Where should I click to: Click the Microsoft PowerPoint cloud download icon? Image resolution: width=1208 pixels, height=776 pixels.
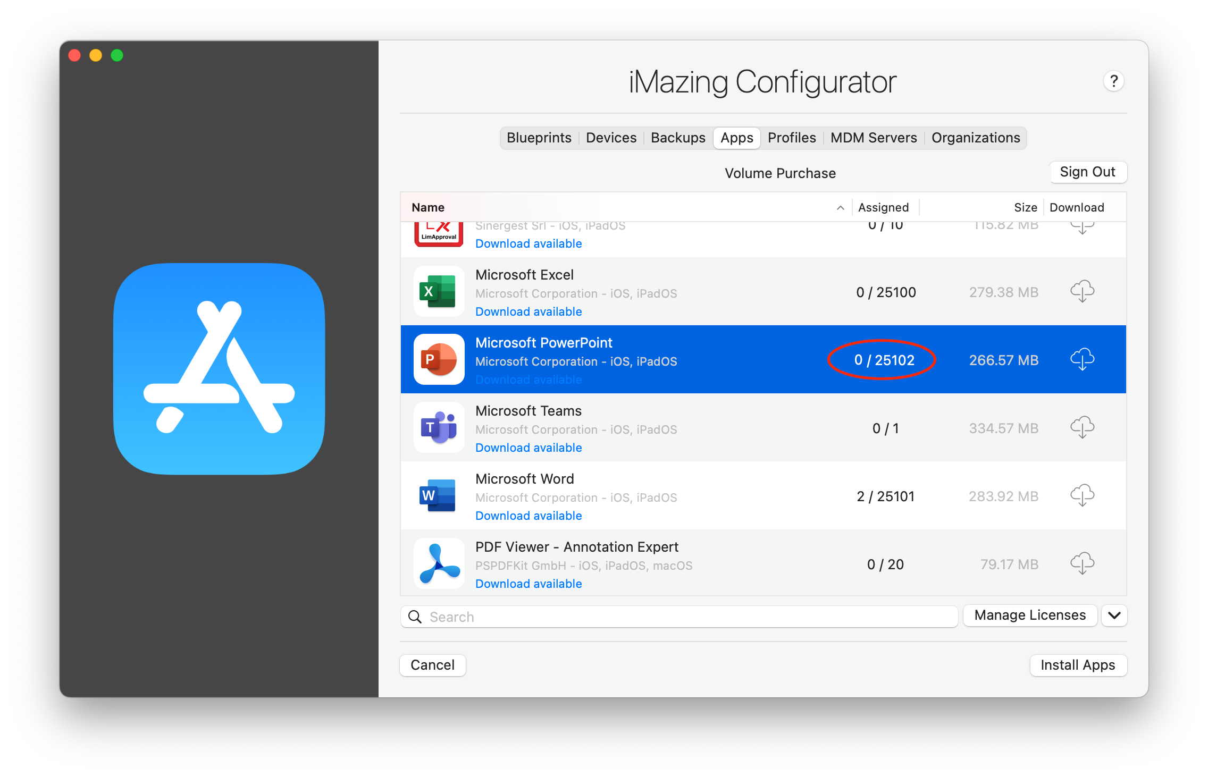point(1082,359)
